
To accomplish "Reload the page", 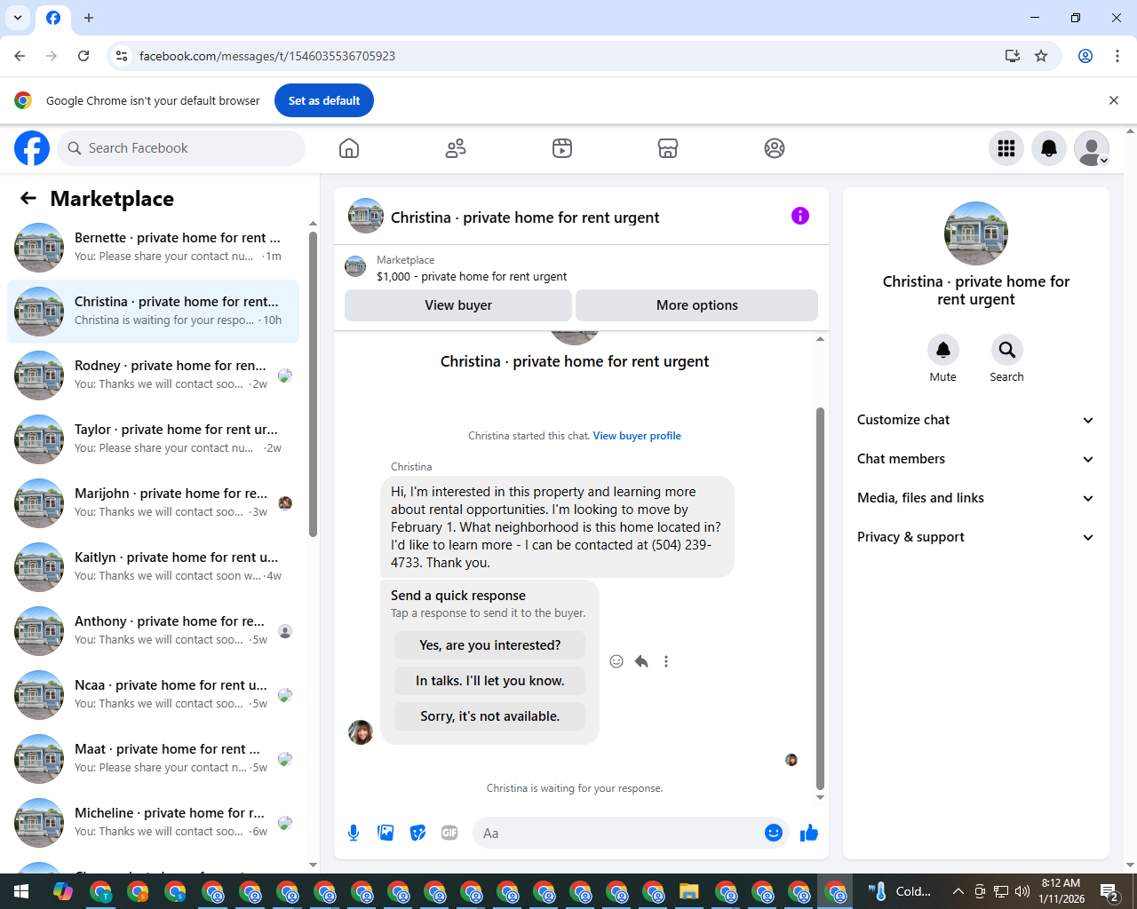I will (x=83, y=56).
